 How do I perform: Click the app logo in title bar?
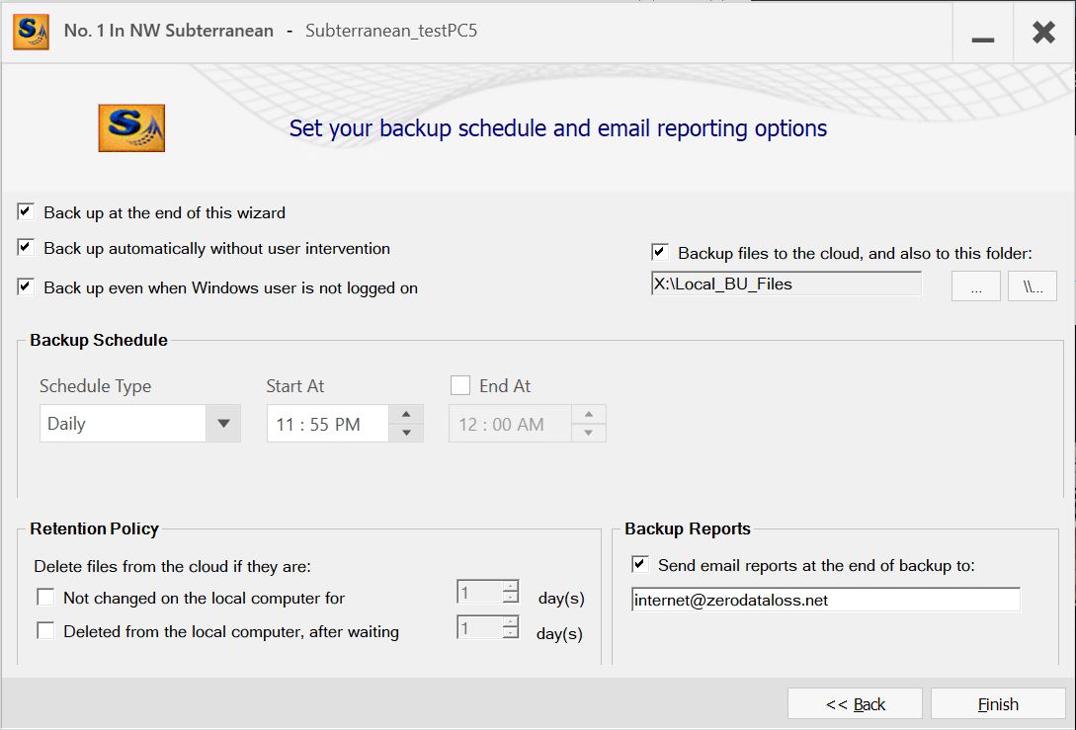pyautogui.click(x=31, y=32)
